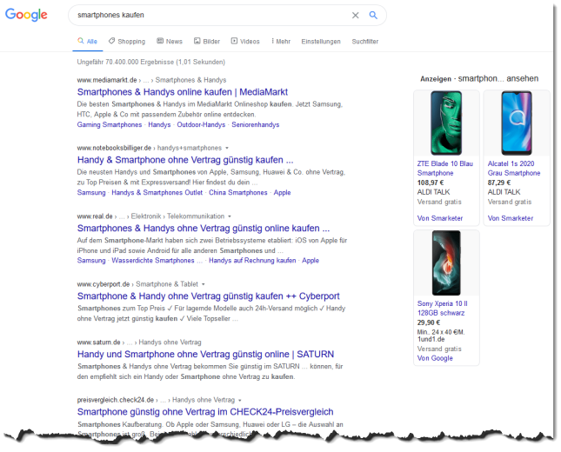Open the MediaMarkt Handys sitelink
Image resolution: width=561 pixels, height=452 pixels.
[159, 125]
